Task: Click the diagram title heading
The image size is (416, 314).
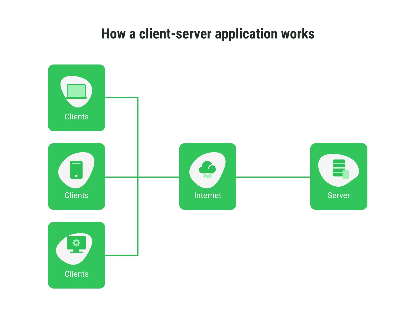Action: tap(208, 34)
